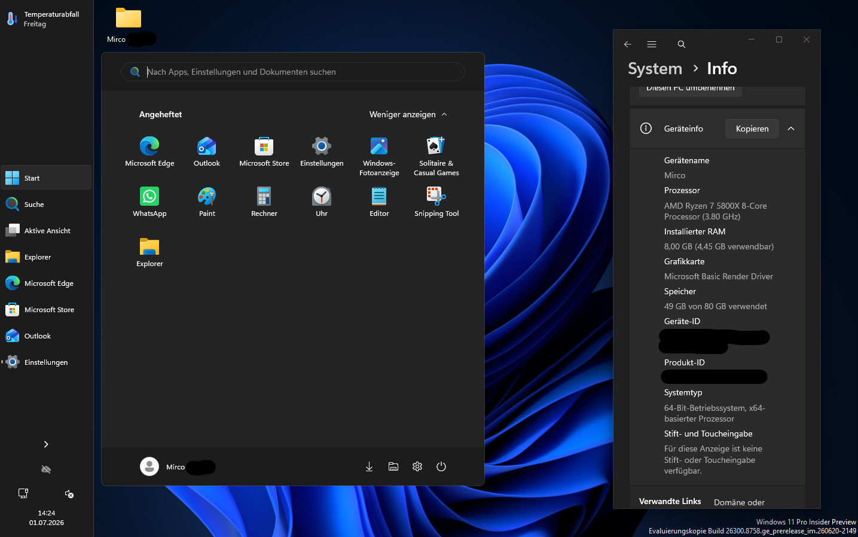Click the muted volume tray icon
858x537 pixels.
69,493
